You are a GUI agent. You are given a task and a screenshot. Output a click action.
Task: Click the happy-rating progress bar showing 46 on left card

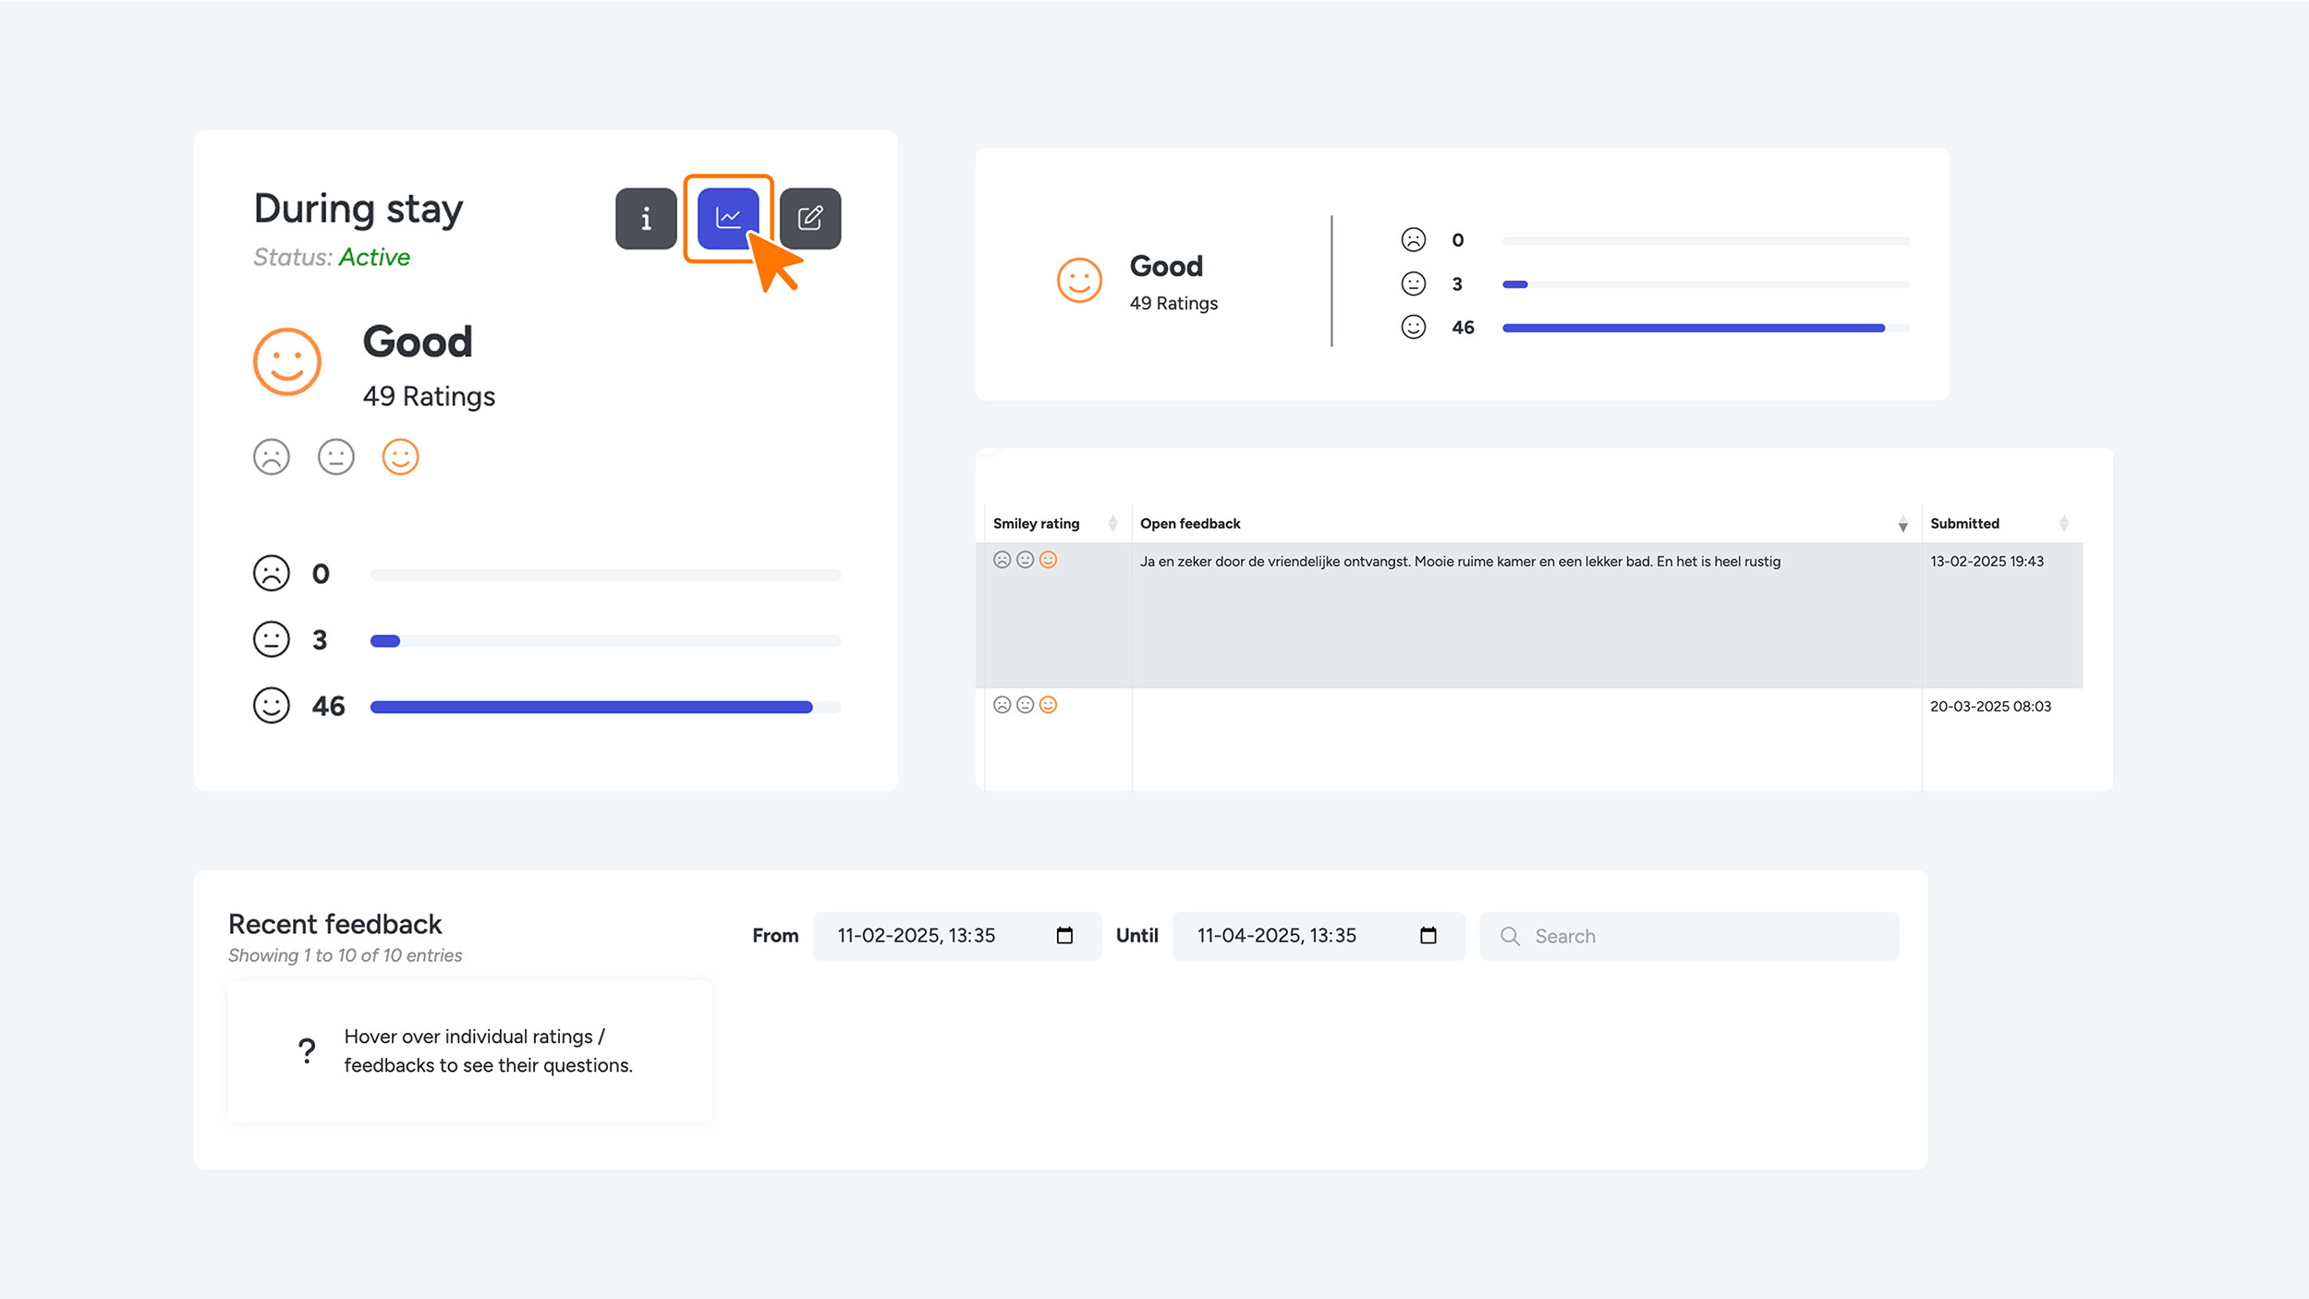(x=605, y=708)
